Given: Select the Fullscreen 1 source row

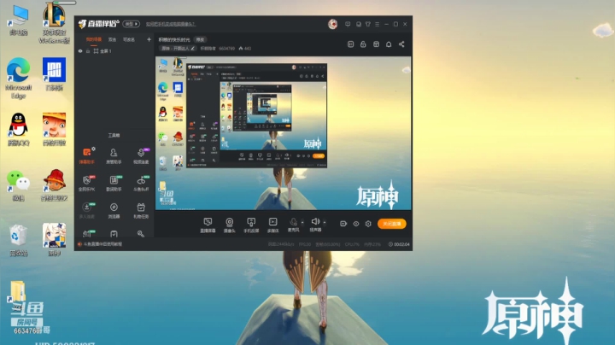Looking at the screenshot, I should tap(114, 51).
